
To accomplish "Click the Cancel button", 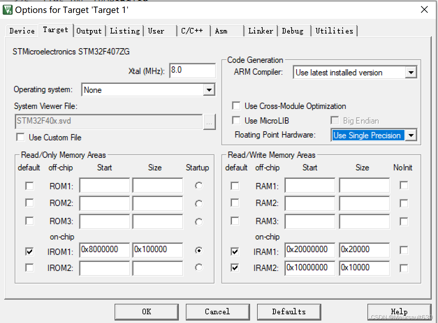I will click(218, 311).
